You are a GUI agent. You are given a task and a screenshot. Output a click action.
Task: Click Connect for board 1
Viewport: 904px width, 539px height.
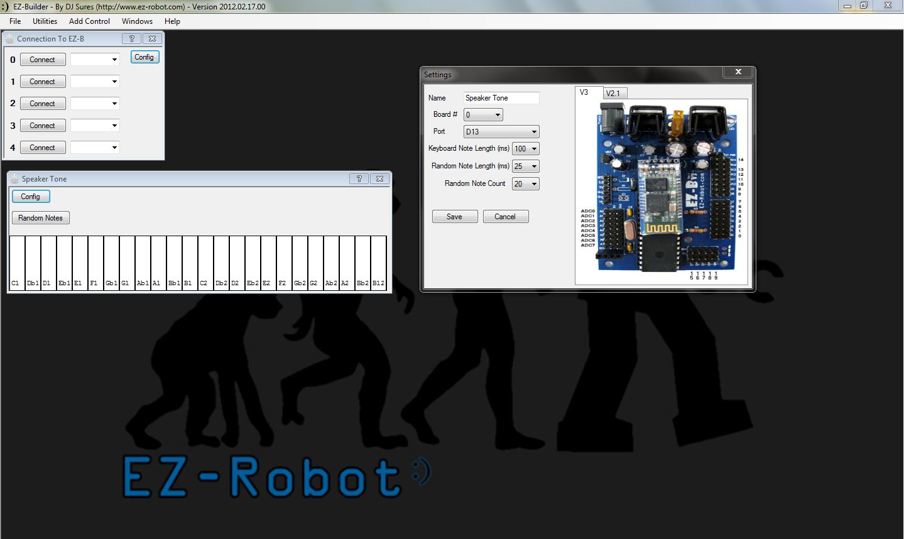click(x=43, y=82)
